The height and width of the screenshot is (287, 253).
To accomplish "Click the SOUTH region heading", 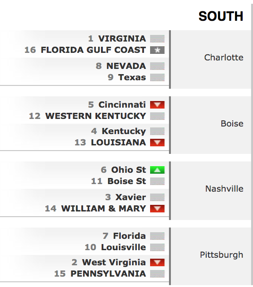I will [x=221, y=17].
